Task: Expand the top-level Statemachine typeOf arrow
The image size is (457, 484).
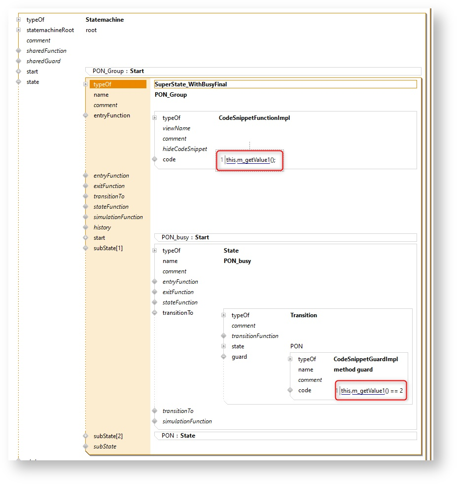Action: 18,20
